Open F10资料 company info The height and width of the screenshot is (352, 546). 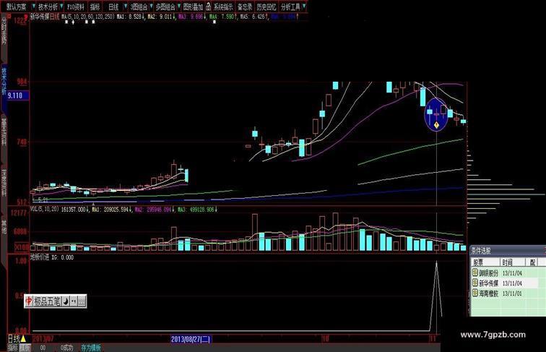[76, 7]
